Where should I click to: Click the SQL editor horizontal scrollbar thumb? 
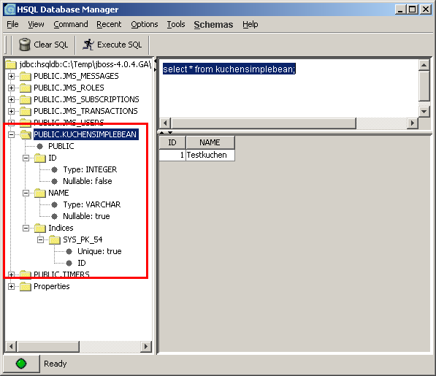(263, 123)
